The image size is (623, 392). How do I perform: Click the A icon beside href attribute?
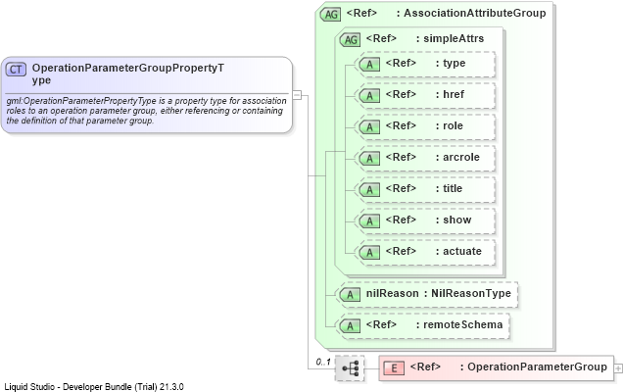pos(369,95)
